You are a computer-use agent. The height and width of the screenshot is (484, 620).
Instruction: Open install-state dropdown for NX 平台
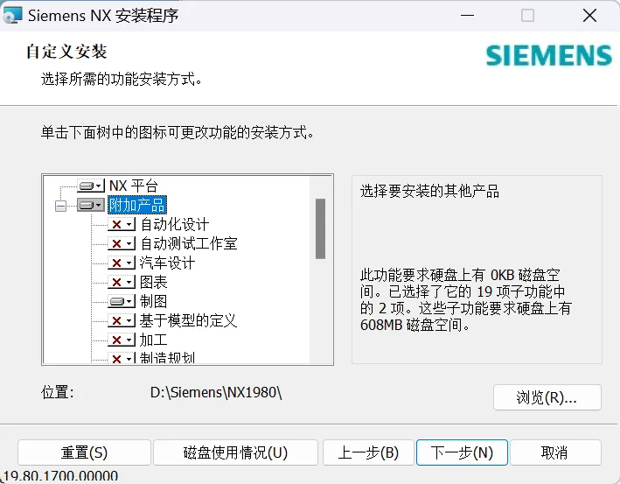coord(91,186)
